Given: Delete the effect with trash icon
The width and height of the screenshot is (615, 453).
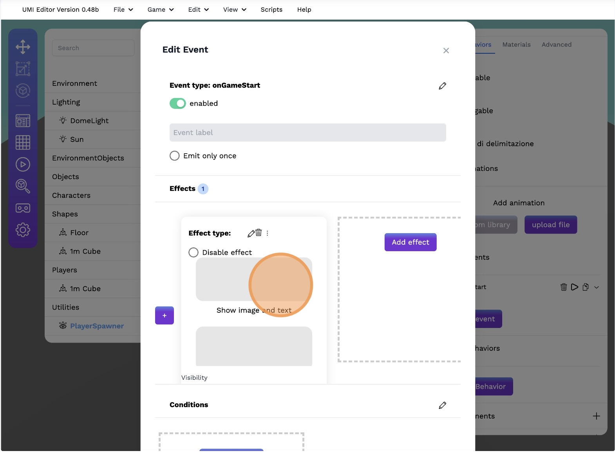Looking at the screenshot, I should tap(259, 233).
